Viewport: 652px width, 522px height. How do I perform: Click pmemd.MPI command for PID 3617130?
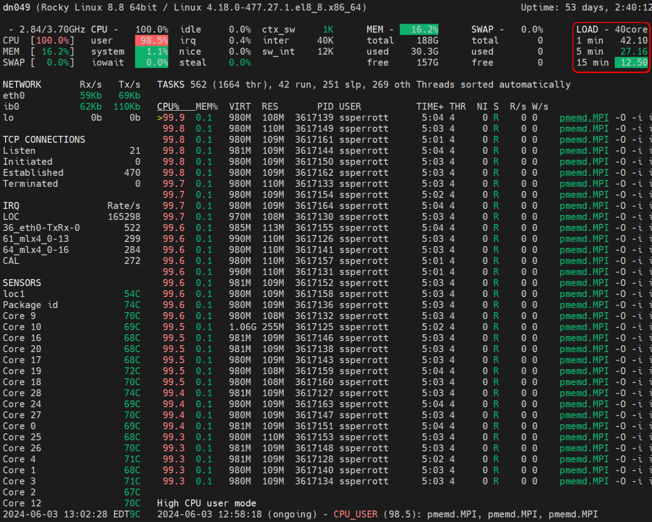tap(584, 217)
